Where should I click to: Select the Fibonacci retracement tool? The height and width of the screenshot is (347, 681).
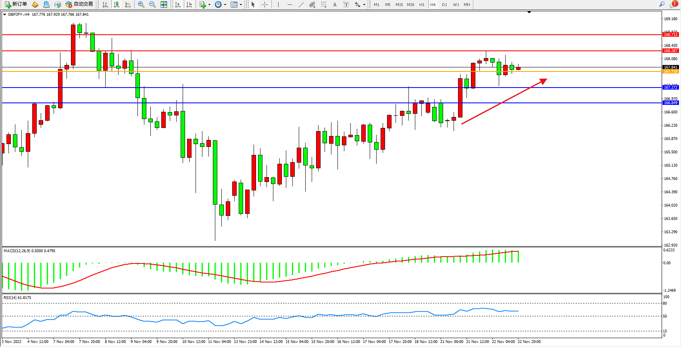(323, 4)
